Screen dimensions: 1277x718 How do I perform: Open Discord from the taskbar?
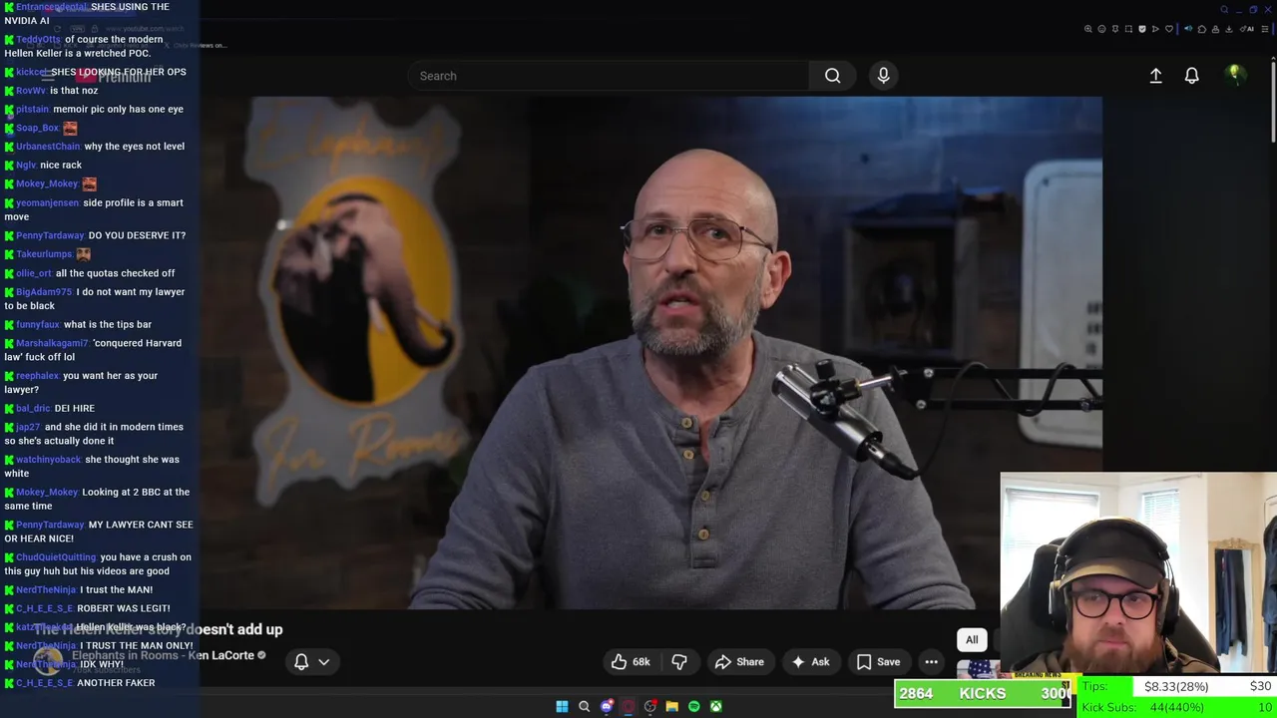606,706
